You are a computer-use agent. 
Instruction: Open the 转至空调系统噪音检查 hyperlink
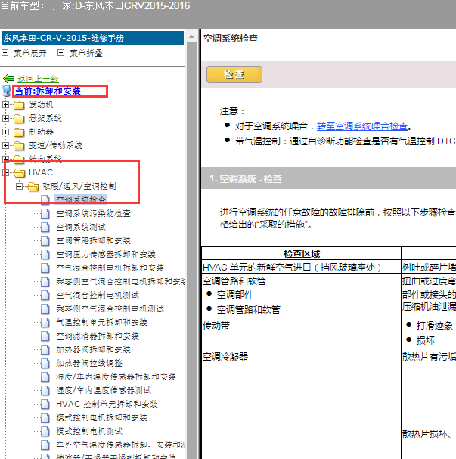click(x=362, y=126)
